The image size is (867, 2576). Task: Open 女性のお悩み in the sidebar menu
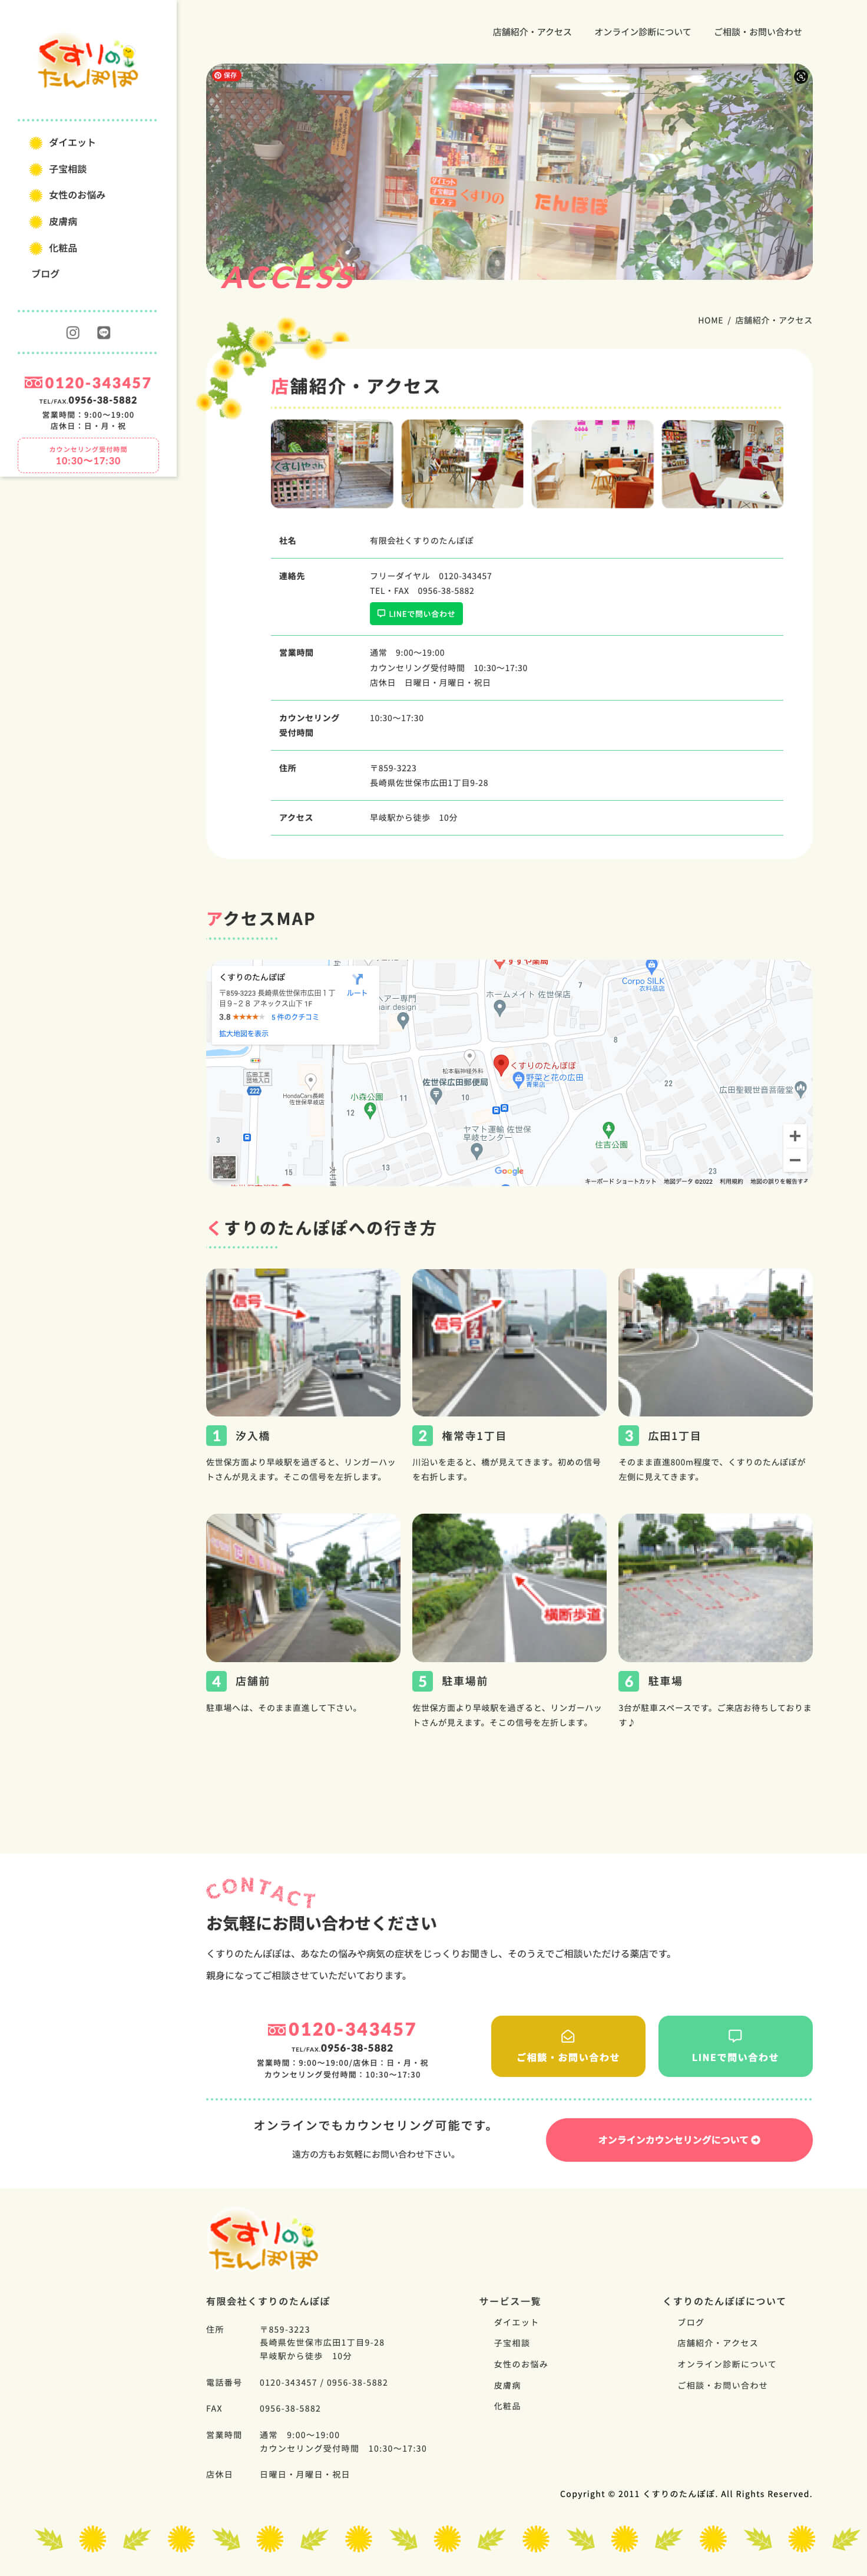(x=77, y=195)
